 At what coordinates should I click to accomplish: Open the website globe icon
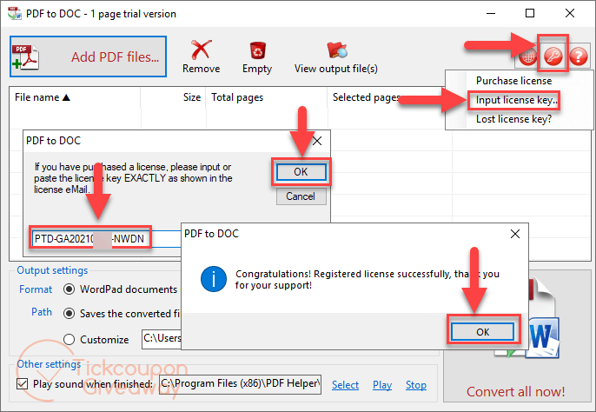527,57
